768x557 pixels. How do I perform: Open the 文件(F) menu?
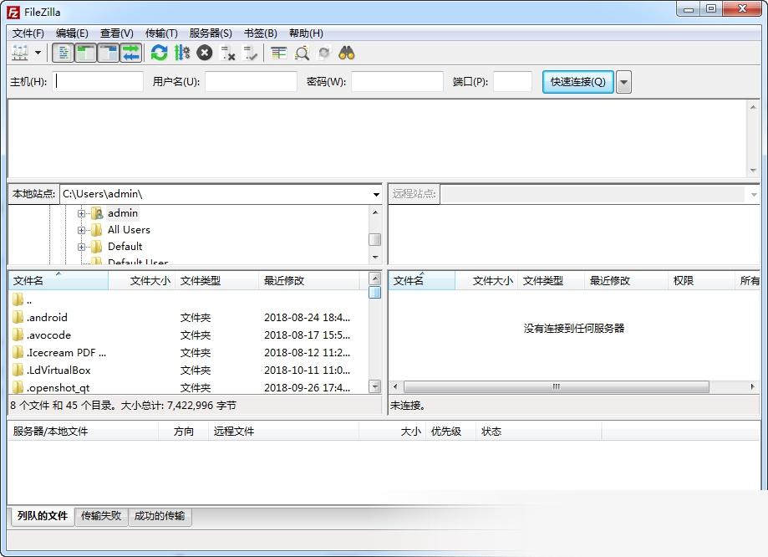click(28, 33)
